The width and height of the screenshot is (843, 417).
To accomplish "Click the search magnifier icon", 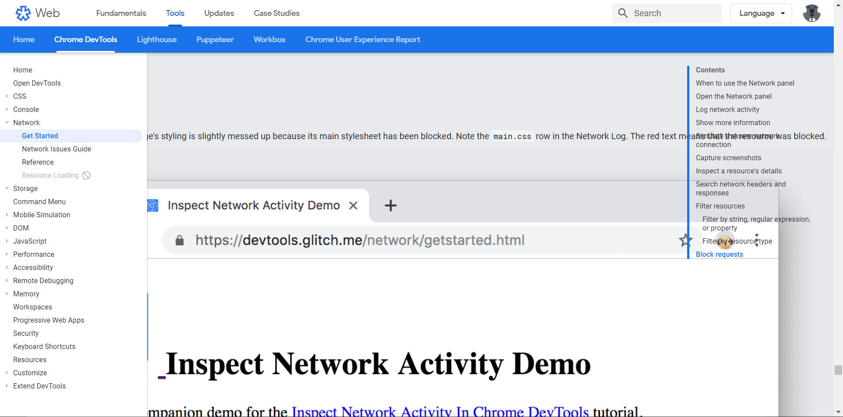I will (622, 13).
